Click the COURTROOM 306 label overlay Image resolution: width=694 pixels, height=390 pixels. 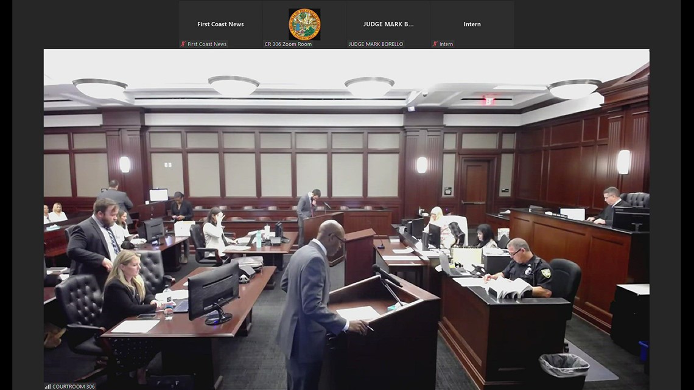(x=72, y=386)
